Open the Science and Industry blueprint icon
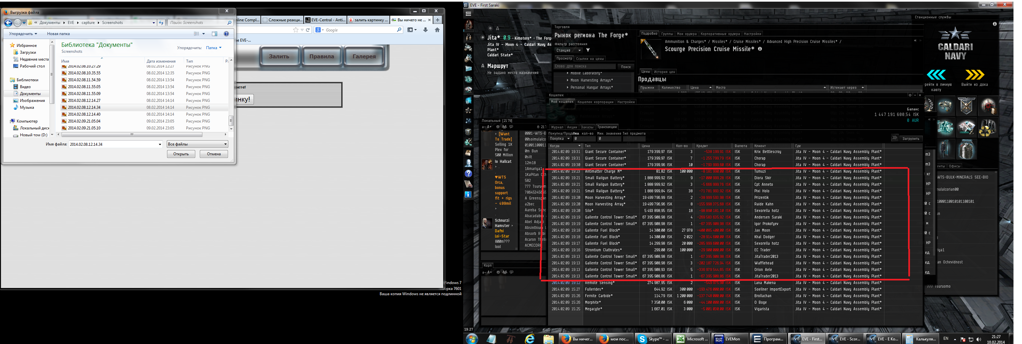The image size is (1022, 344). click(966, 128)
